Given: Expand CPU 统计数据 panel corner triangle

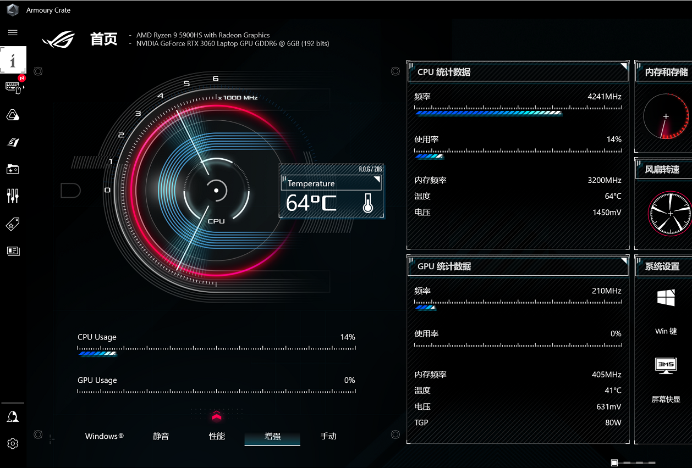Looking at the screenshot, I should point(623,66).
